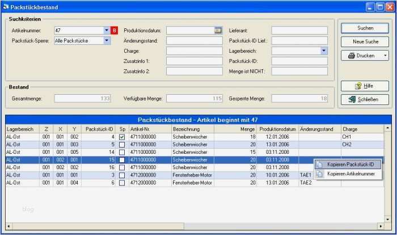
Task: Click the Produktionsdatum column header
Action: [278, 129]
